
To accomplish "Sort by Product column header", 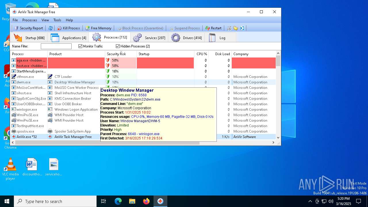I will click(76, 54).
